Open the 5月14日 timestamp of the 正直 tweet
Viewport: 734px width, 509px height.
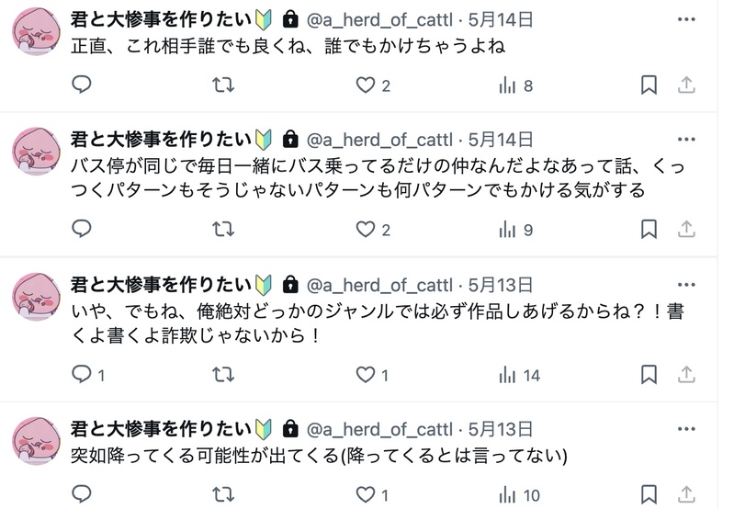coord(500,19)
